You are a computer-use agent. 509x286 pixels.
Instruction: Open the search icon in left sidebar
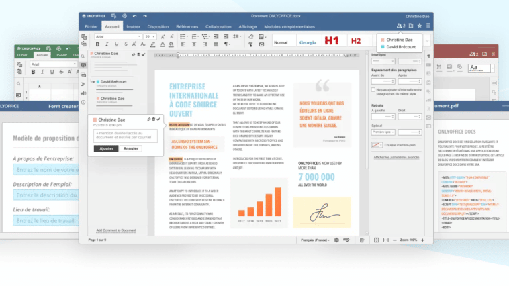83,56
